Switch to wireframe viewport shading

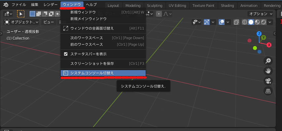245,22
